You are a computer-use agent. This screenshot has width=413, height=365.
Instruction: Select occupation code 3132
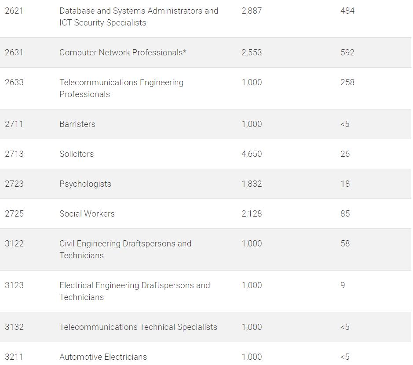click(x=14, y=327)
